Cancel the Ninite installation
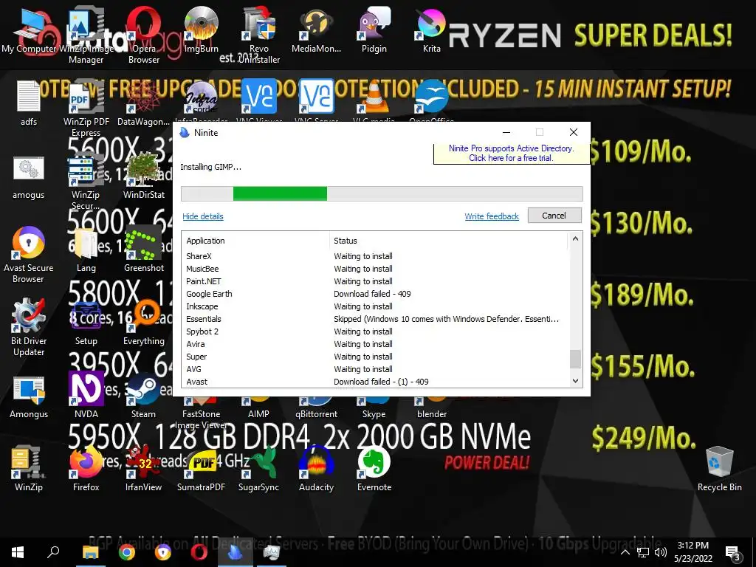This screenshot has width=756, height=567. coord(554,216)
